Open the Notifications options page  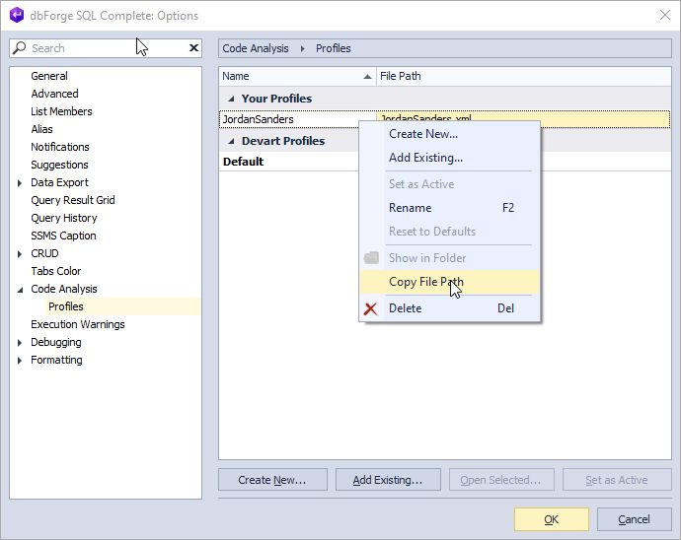pyautogui.click(x=60, y=147)
